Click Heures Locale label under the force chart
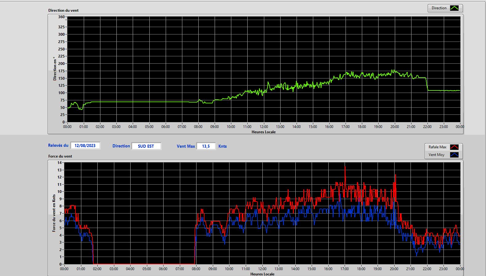This screenshot has height=276, width=486. pyautogui.click(x=262, y=274)
